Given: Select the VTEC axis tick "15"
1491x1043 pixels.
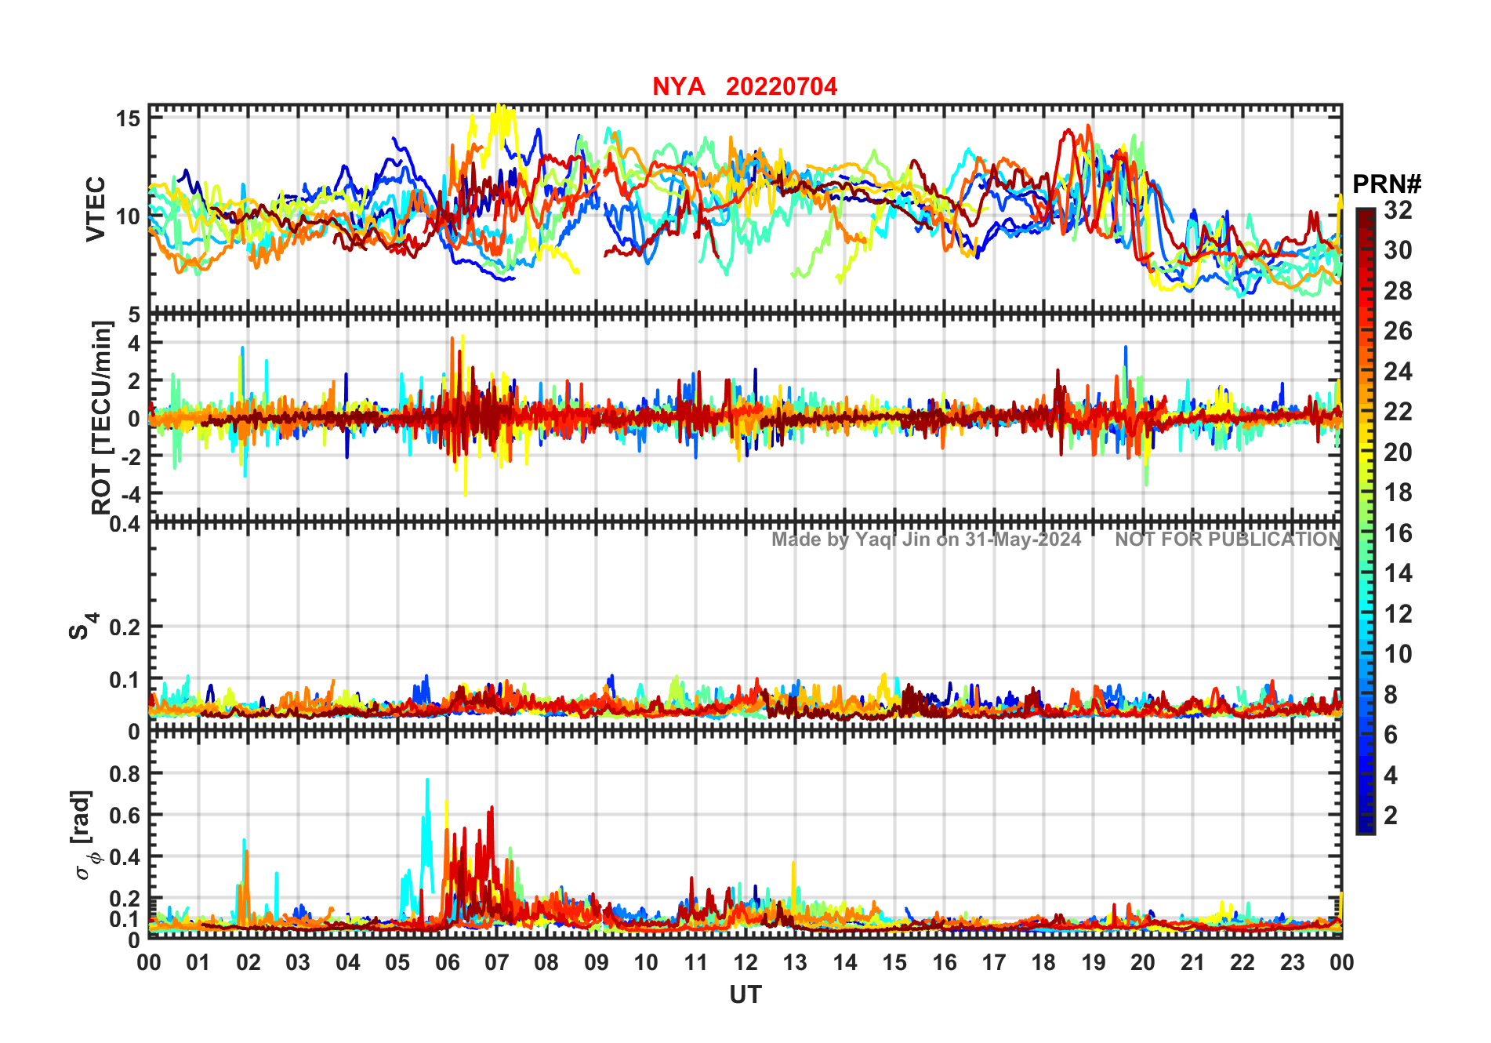Looking at the screenshot, I should 129,118.
